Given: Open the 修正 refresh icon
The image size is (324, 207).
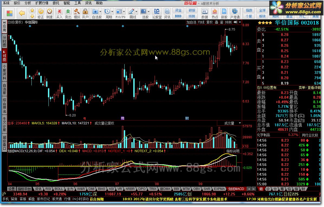Looking at the screenshot, I should [41, 14].
